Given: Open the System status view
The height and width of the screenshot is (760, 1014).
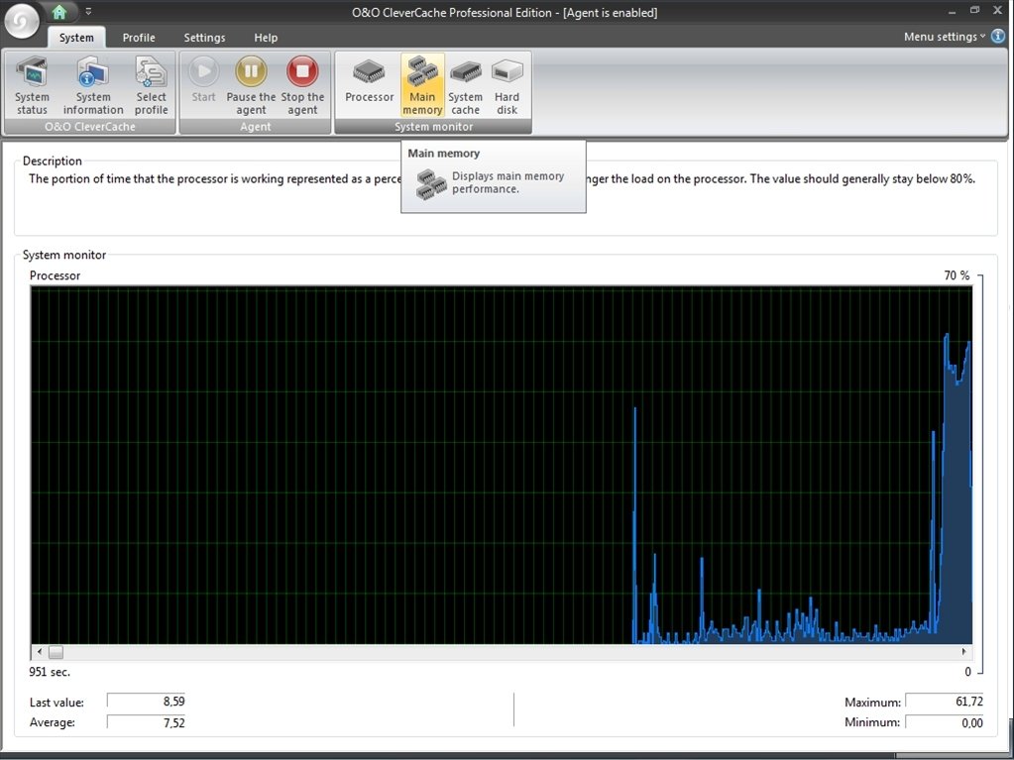Looking at the screenshot, I should point(32,85).
